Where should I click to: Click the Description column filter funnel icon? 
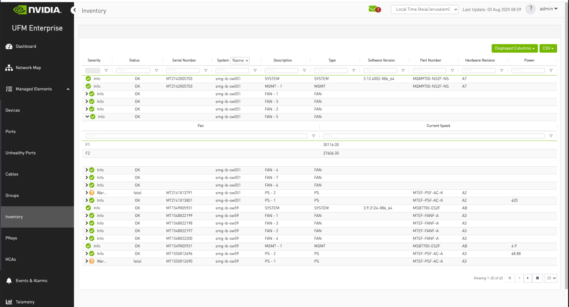(x=304, y=70)
